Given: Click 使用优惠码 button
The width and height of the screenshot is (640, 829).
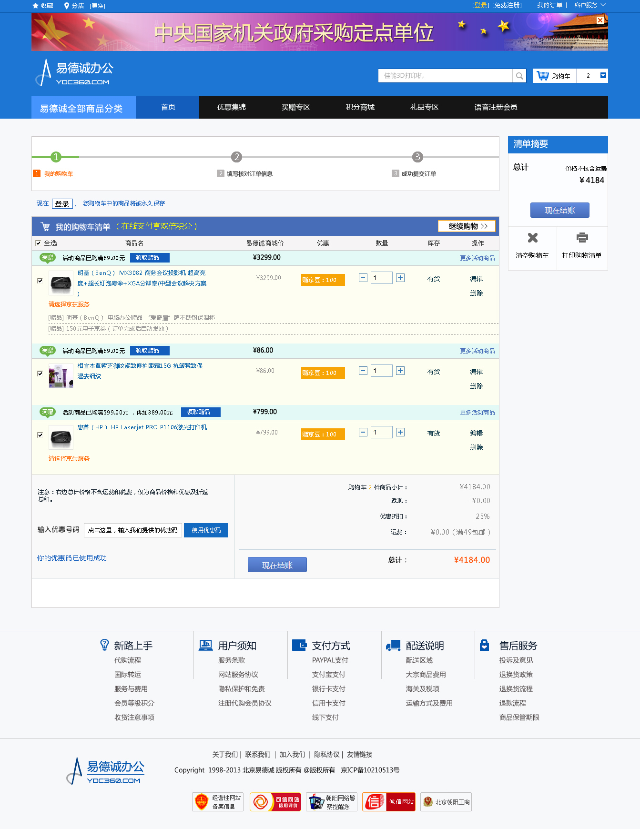Looking at the screenshot, I should coord(206,530).
